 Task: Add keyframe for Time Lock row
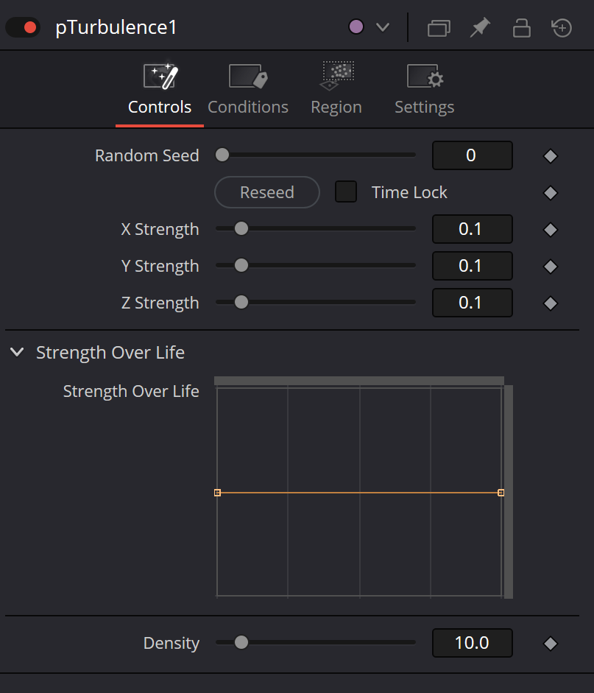click(551, 193)
